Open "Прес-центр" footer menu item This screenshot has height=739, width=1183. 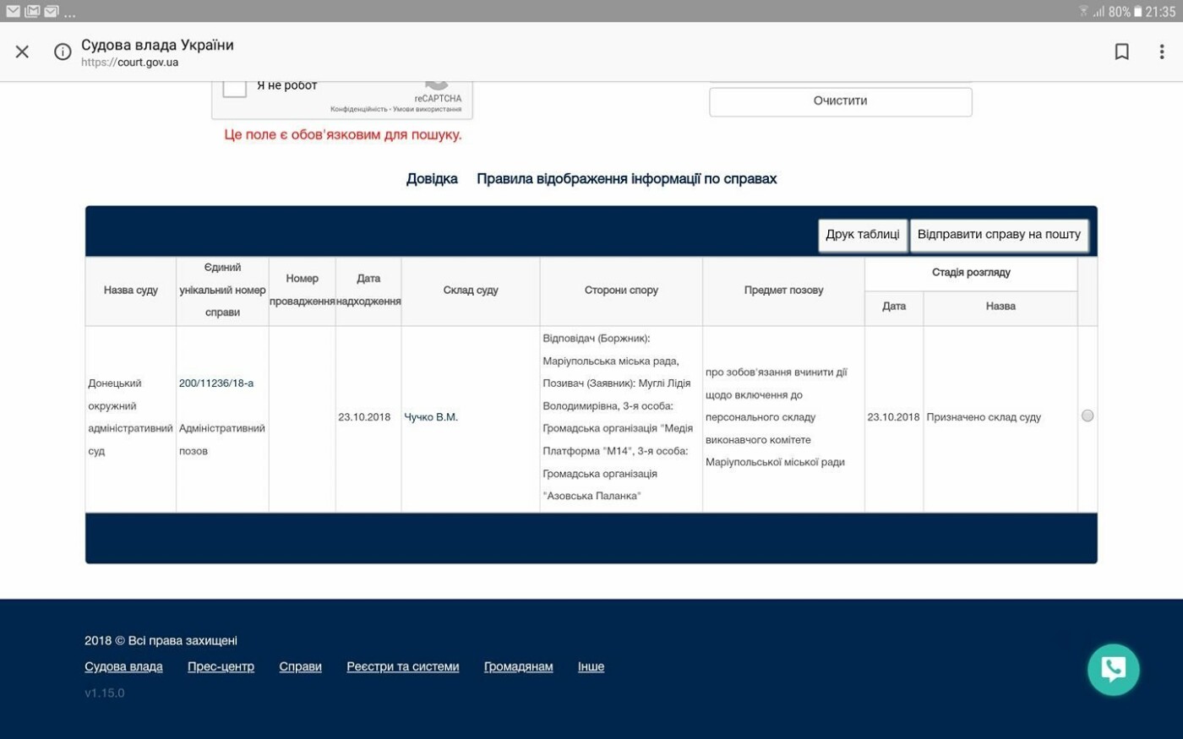click(221, 667)
